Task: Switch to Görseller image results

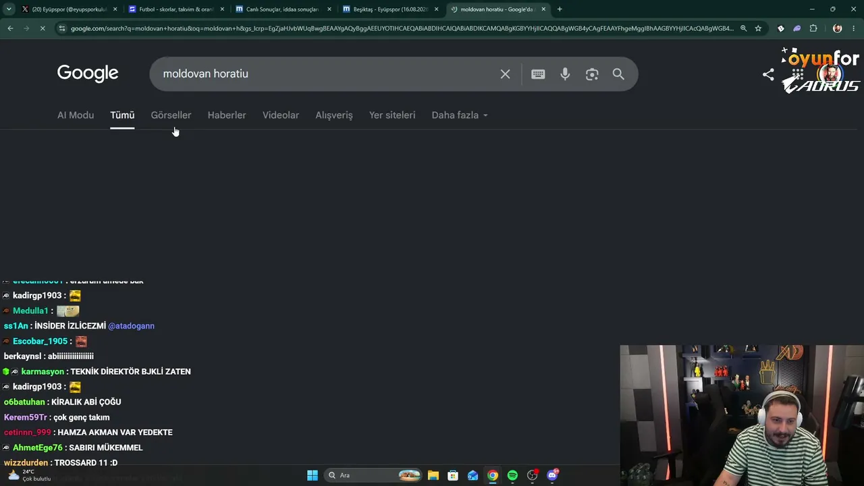Action: (x=171, y=115)
